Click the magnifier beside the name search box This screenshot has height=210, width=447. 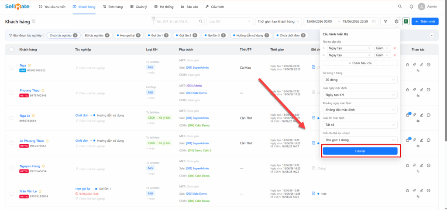(201, 21)
